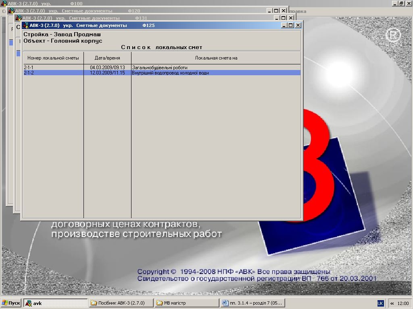Expand hidden tray icons chevron
The width and height of the screenshot is (413, 309).
(x=392, y=303)
